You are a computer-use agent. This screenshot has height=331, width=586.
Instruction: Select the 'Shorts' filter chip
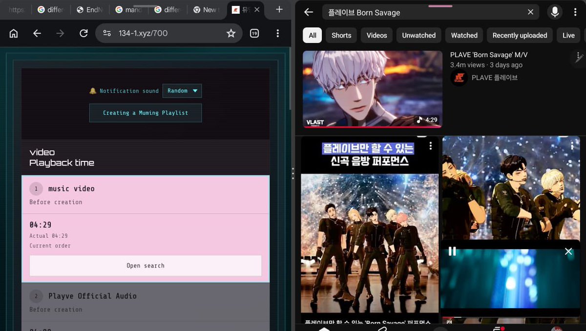pyautogui.click(x=341, y=35)
